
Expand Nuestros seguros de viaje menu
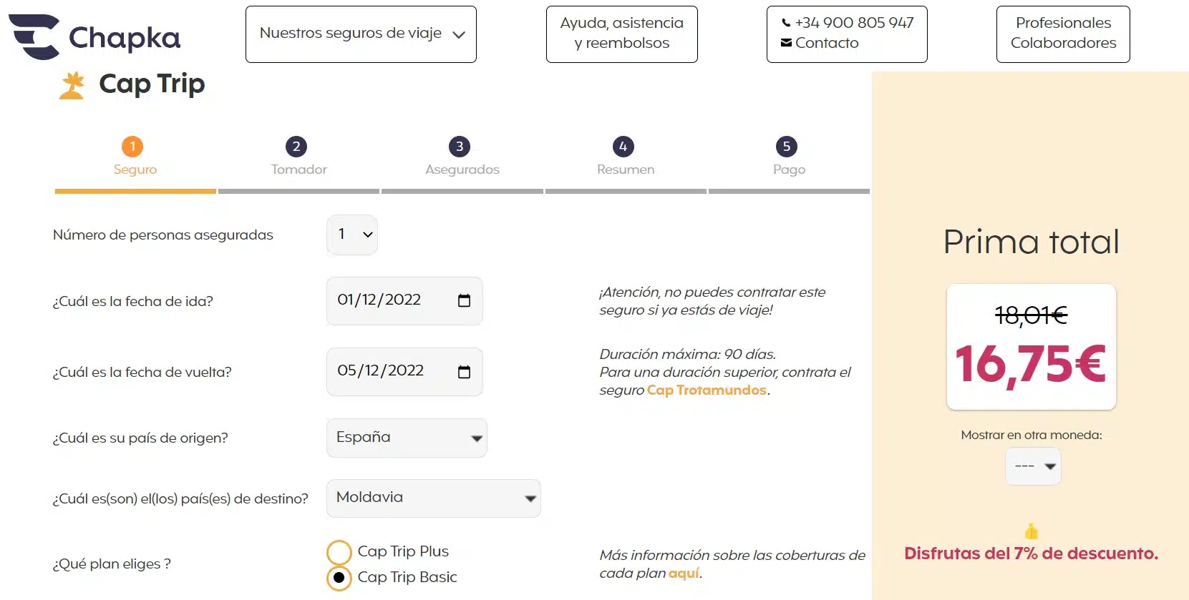click(x=361, y=34)
